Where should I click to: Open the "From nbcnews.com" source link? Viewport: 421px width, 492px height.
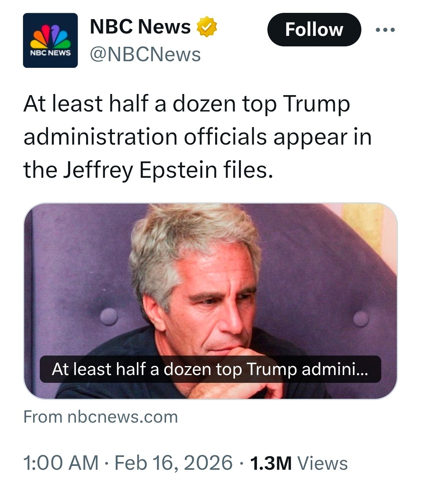(x=101, y=417)
